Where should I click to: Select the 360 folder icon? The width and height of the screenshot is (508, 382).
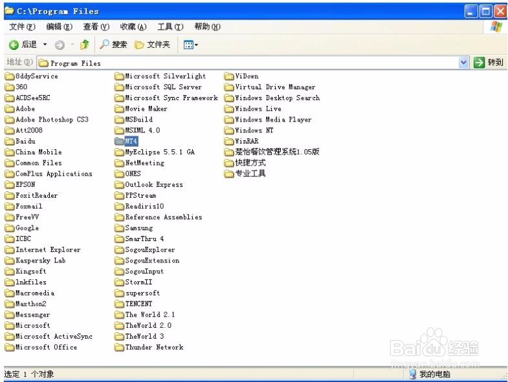pyautogui.click(x=10, y=87)
